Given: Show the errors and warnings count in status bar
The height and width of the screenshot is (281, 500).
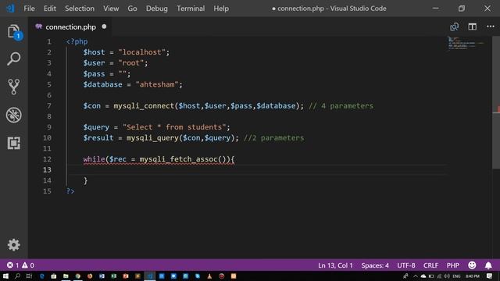Looking at the screenshot, I should pyautogui.click(x=21, y=265).
